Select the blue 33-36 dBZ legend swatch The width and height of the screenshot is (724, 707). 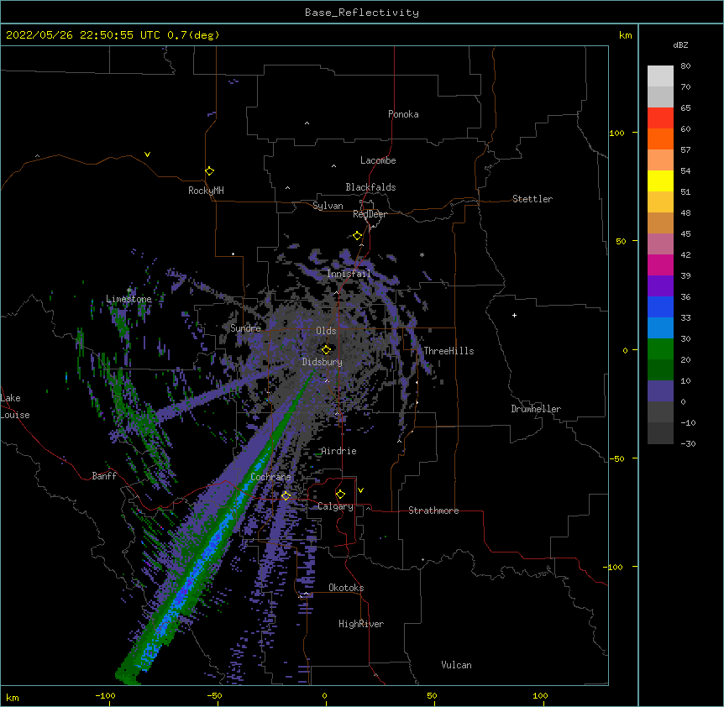coord(660,306)
